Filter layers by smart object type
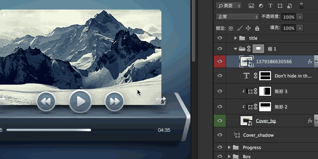The height and width of the screenshot is (159, 318). [x=290, y=6]
